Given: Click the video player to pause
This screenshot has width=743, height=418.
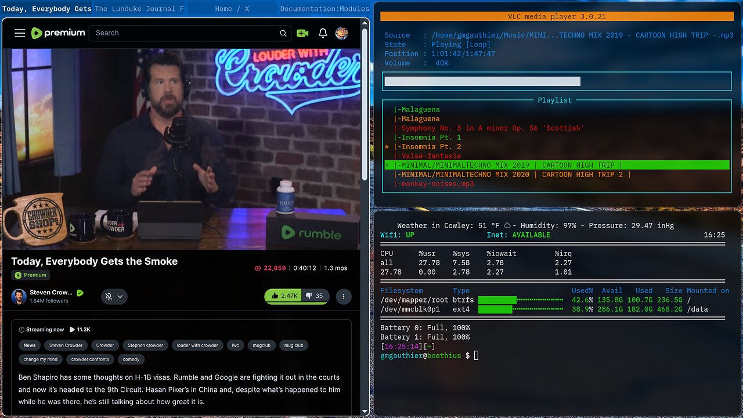Looking at the screenshot, I should click(181, 149).
